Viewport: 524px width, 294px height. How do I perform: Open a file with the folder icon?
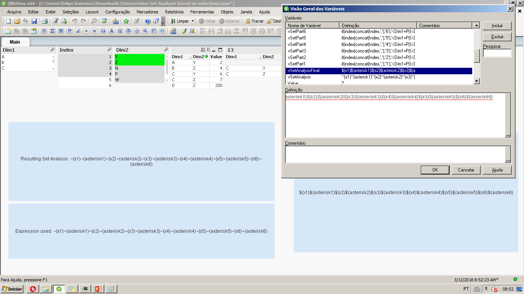(x=17, y=21)
